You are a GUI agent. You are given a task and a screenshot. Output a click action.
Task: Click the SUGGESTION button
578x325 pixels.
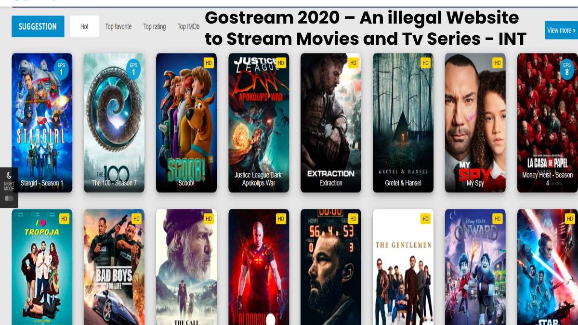coord(38,26)
